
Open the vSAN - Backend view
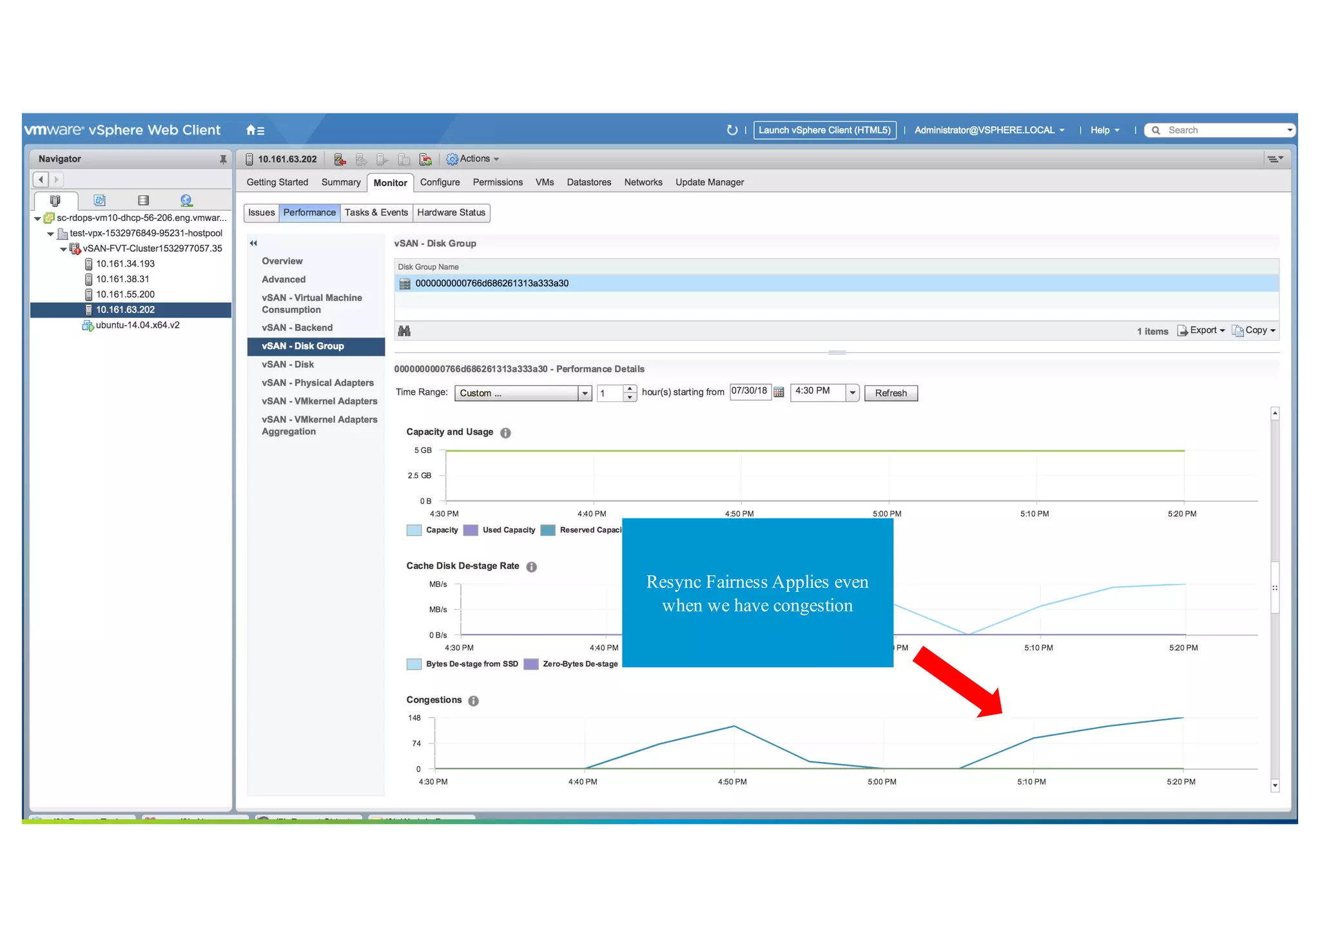click(x=297, y=328)
